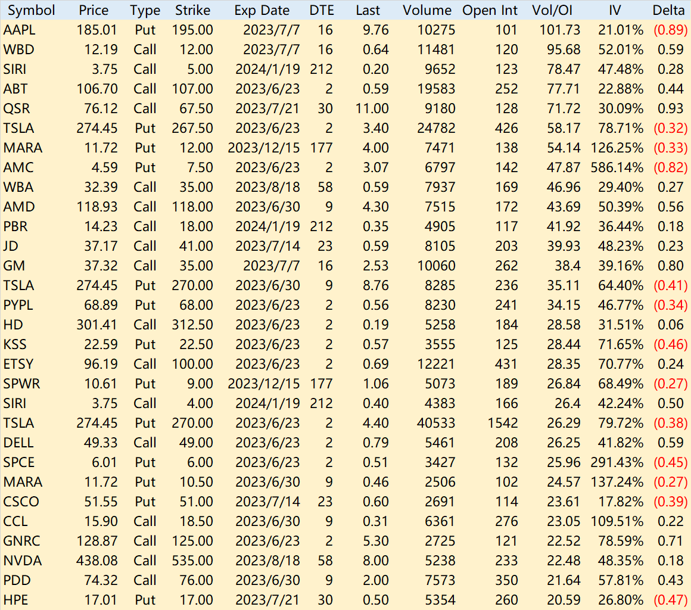Click the Delta column header

(x=668, y=10)
